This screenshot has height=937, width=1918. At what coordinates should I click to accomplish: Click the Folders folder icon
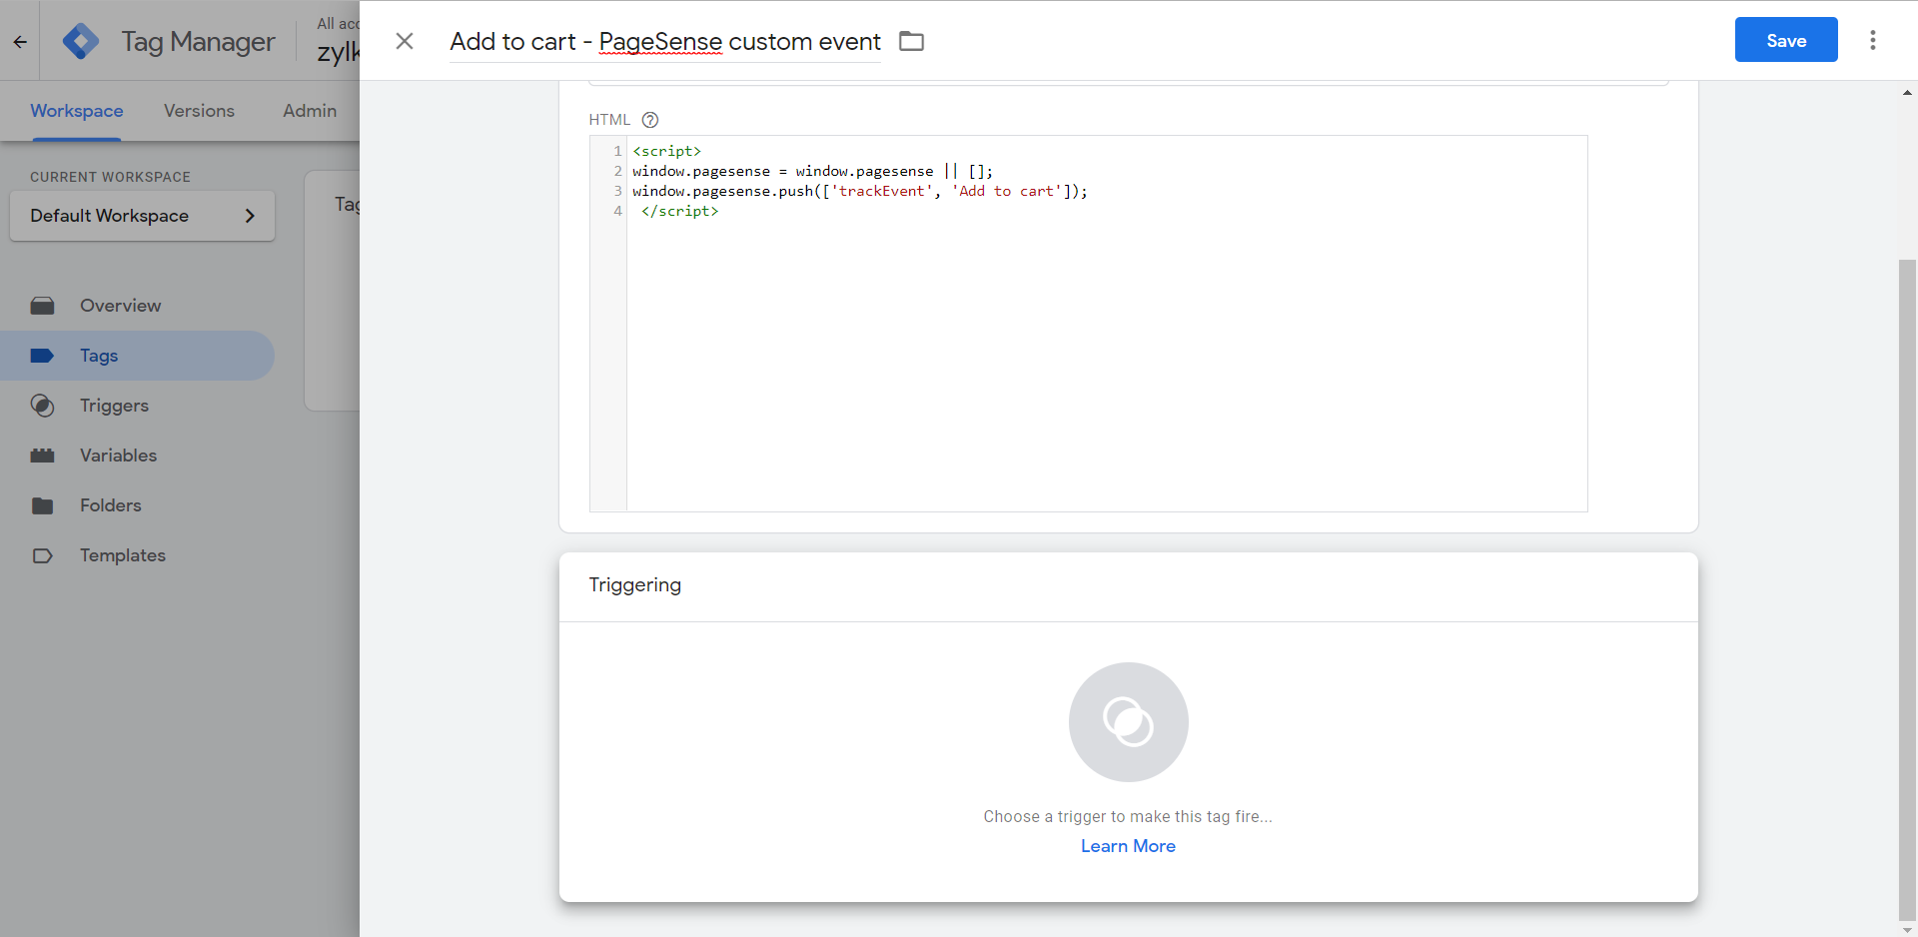42,505
